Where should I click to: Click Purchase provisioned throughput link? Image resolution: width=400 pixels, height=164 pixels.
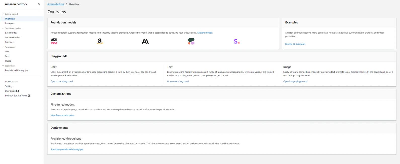[x=67, y=149]
